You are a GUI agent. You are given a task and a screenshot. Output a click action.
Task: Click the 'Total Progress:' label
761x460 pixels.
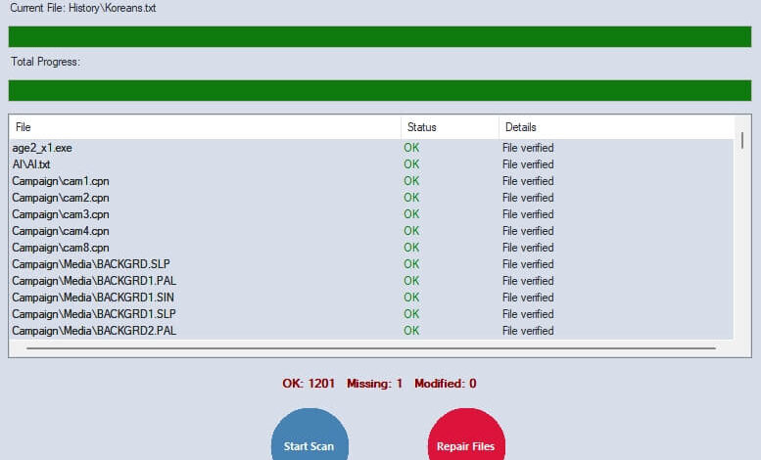coord(46,62)
